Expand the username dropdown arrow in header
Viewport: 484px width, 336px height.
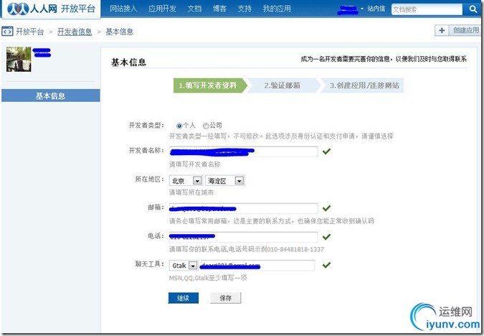point(362,9)
